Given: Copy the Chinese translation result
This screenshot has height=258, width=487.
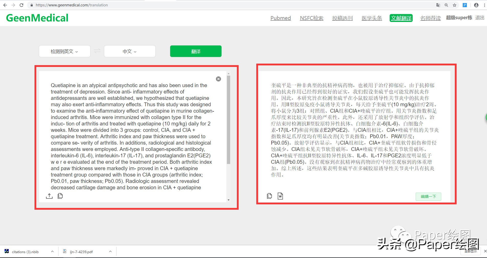Looking at the screenshot, I should (x=269, y=196).
